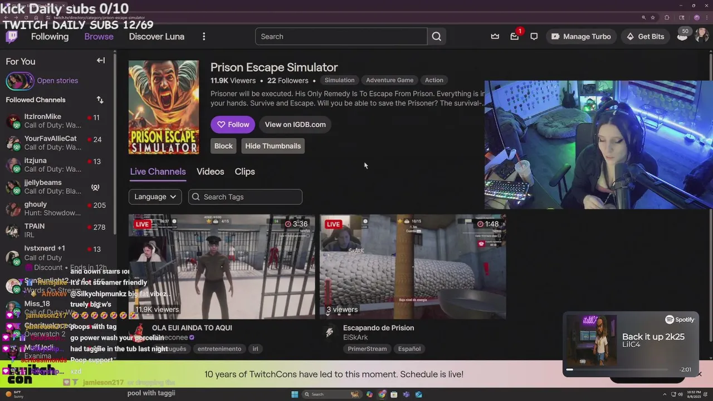Open Prime Loot crown icon

pos(495,36)
